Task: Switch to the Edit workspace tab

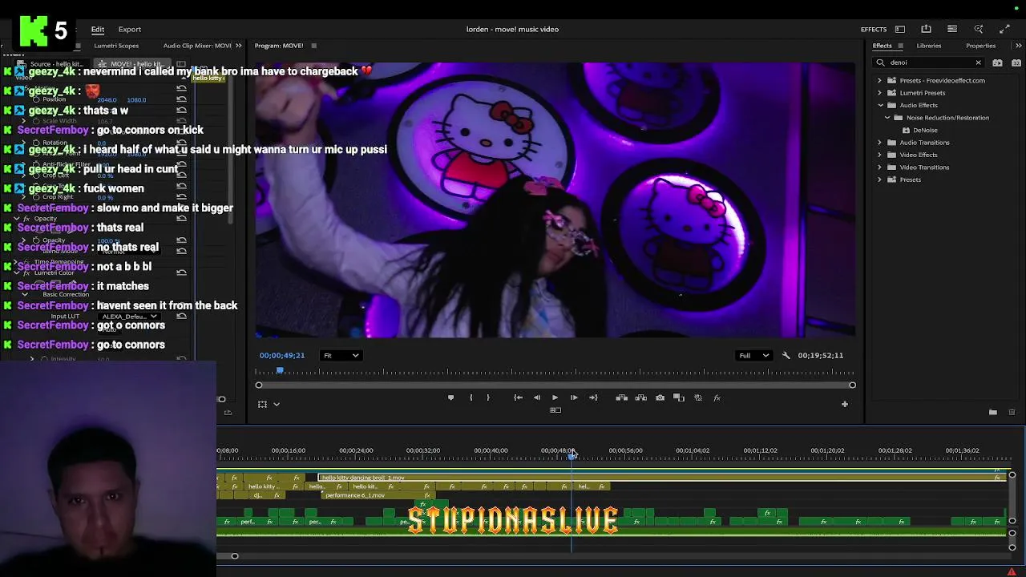Action: coord(97,30)
